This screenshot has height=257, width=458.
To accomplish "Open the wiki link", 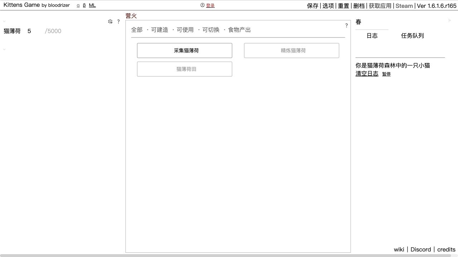I will tap(399, 250).
